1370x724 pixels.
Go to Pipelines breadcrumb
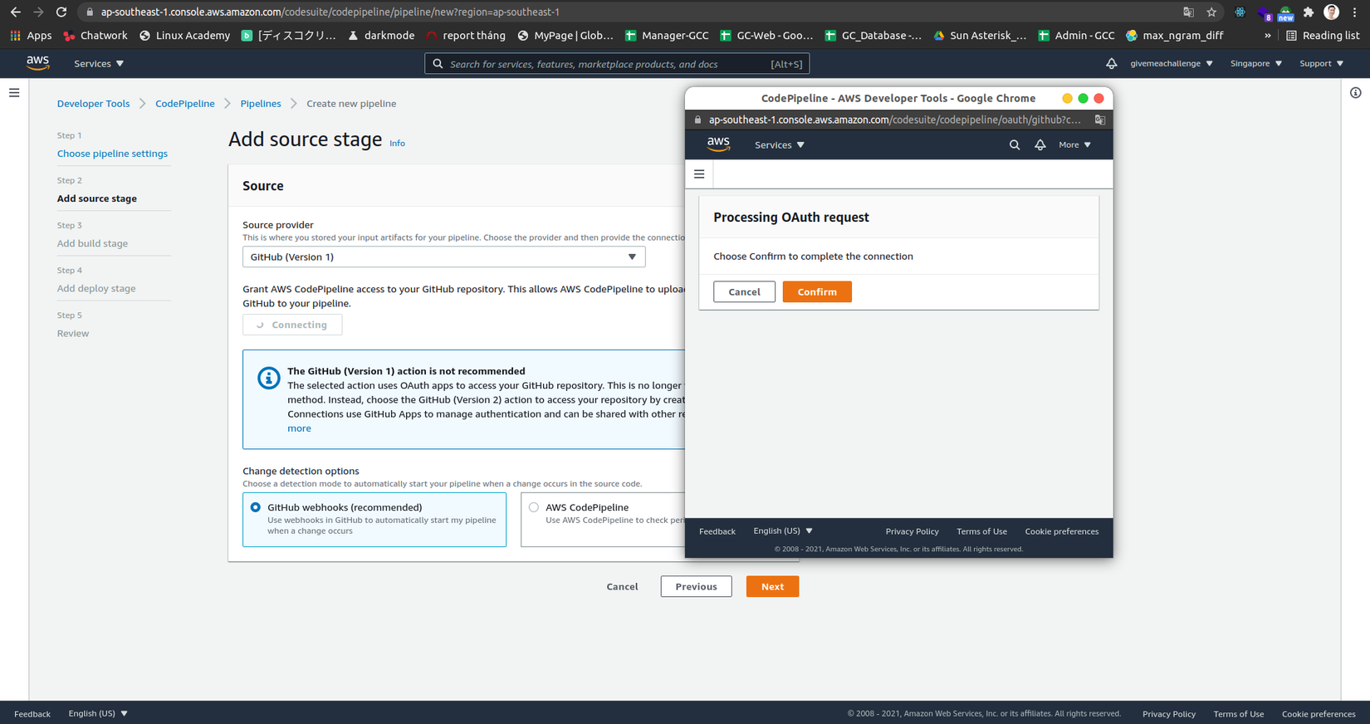coord(261,104)
